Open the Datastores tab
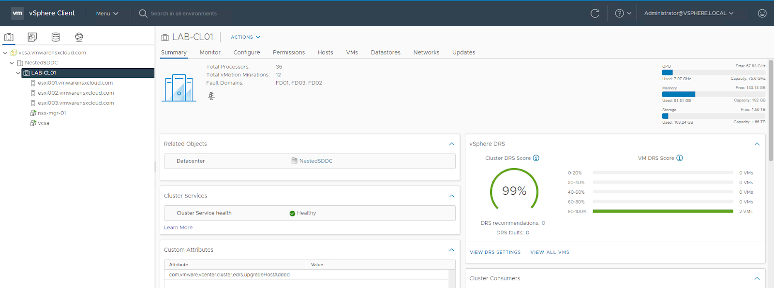The image size is (774, 288). (386, 53)
